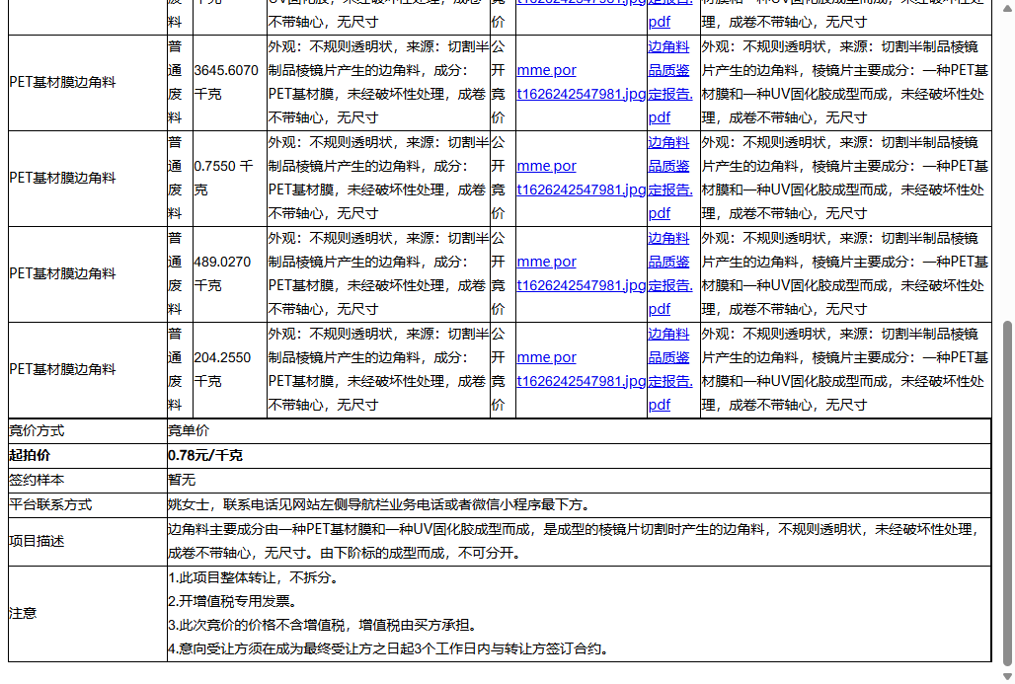Click the 平台联系方式 label cell
The image size is (1015, 684).
[88, 504]
